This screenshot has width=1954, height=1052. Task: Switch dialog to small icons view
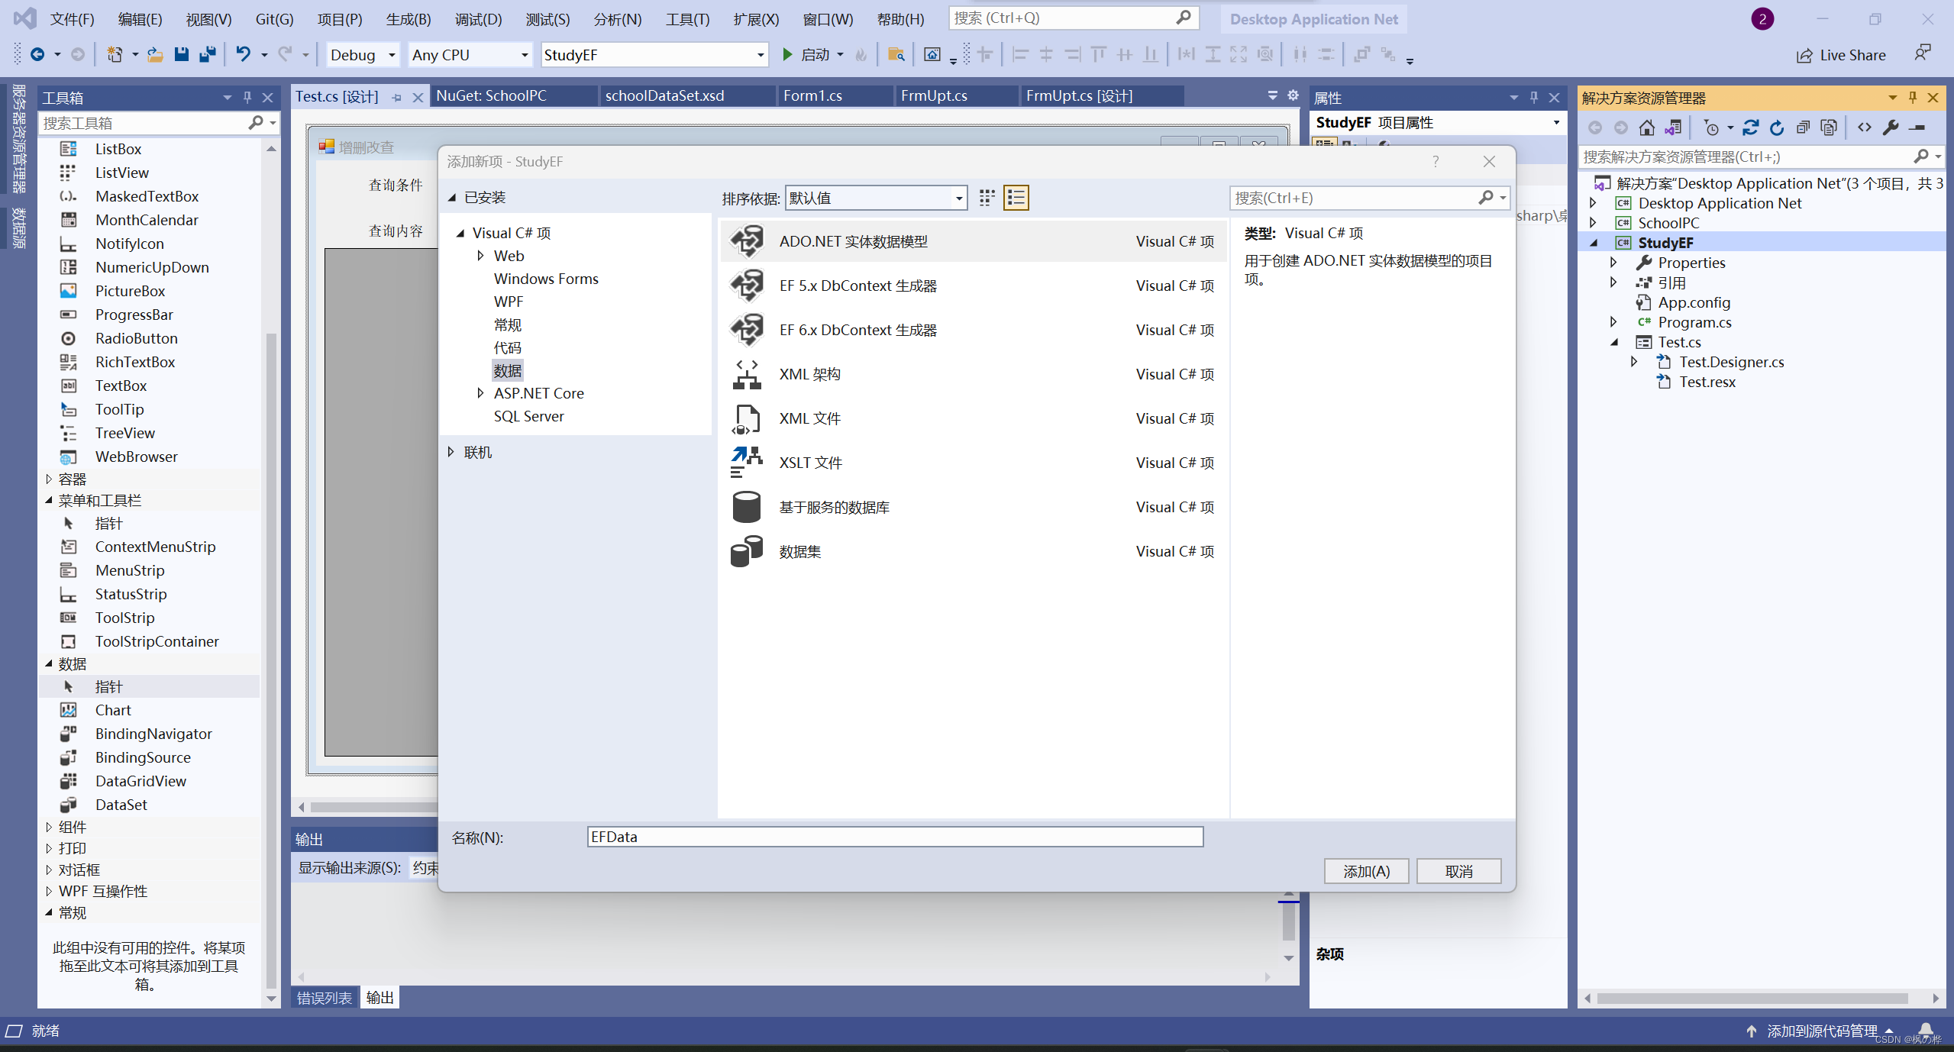(987, 198)
